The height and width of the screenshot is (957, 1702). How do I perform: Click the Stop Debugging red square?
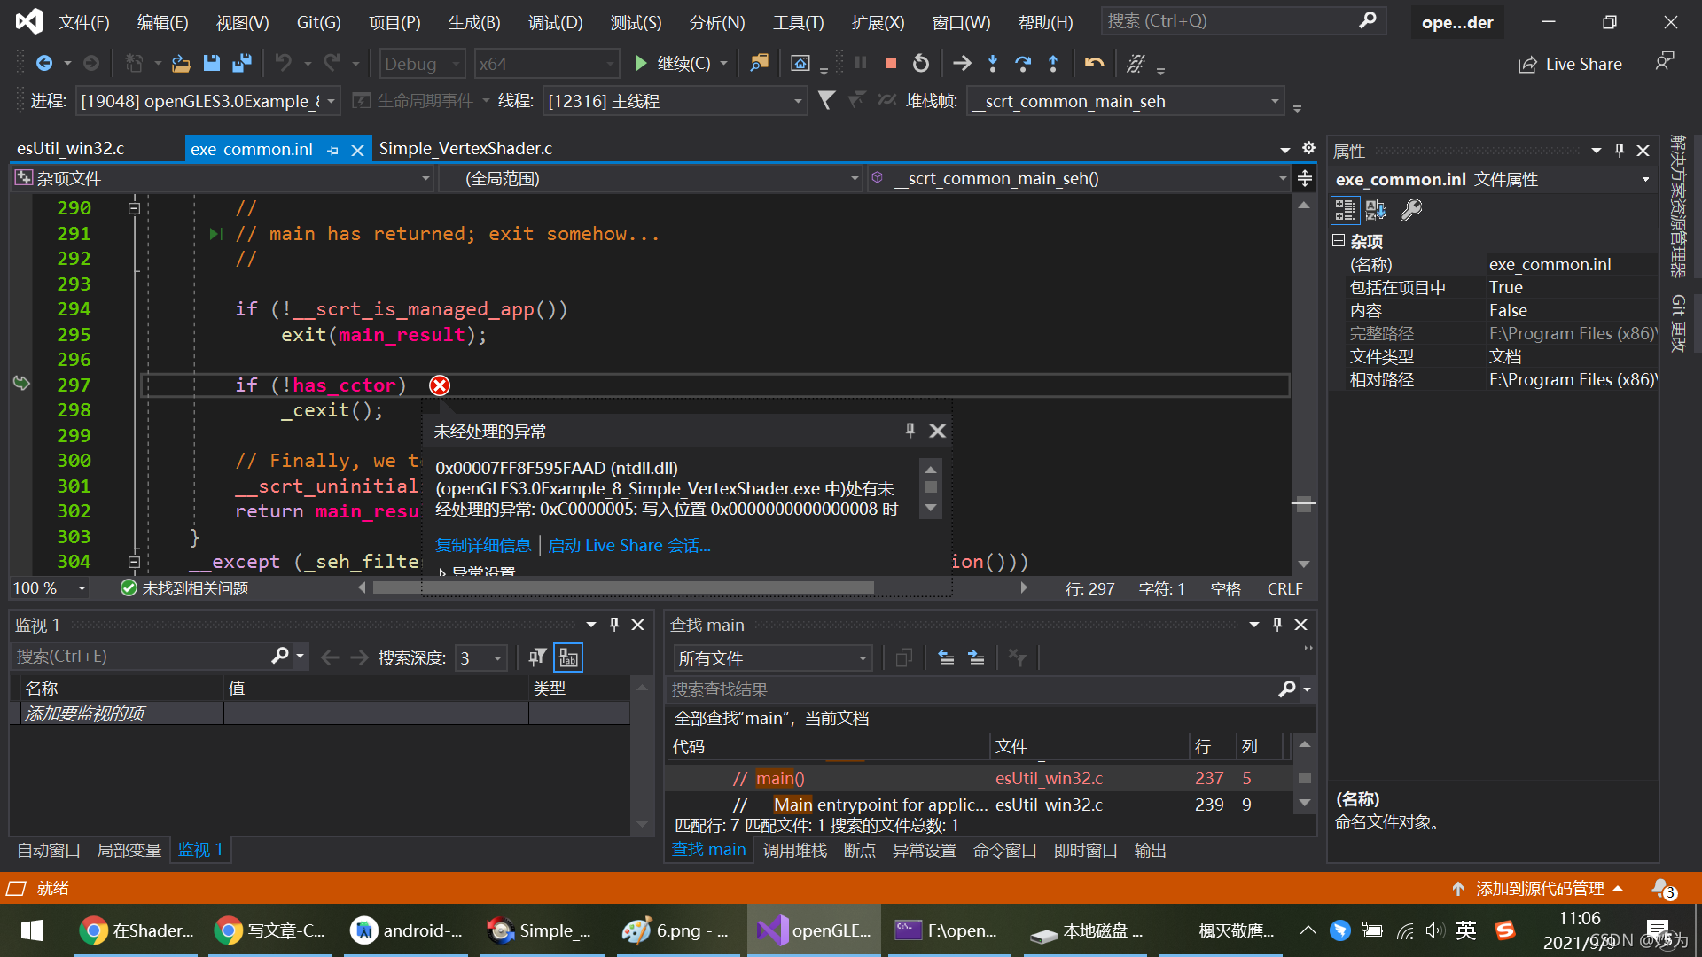tap(891, 63)
